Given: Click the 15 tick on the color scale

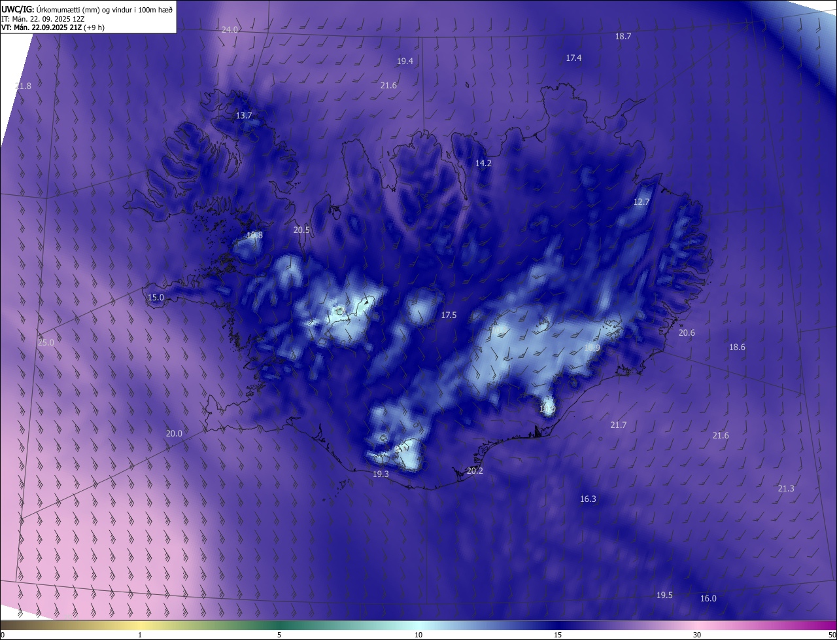Looking at the screenshot, I should [x=558, y=635].
